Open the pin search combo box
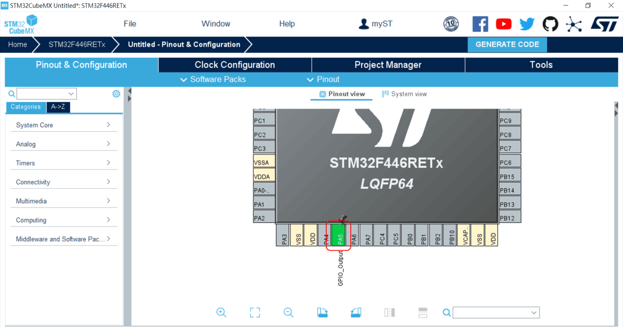 (496, 313)
